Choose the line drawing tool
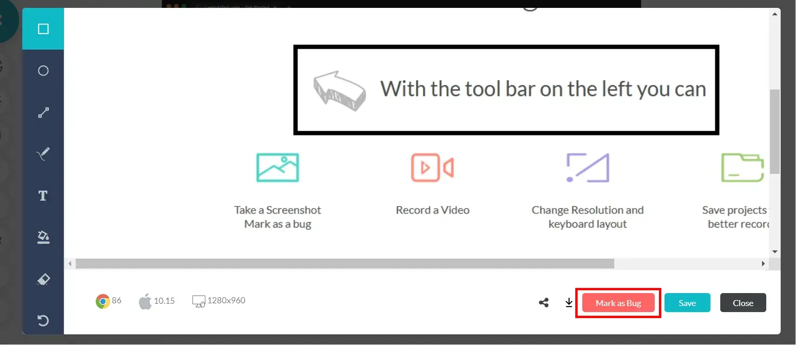Viewport: 796px width, 345px height. pos(43,113)
